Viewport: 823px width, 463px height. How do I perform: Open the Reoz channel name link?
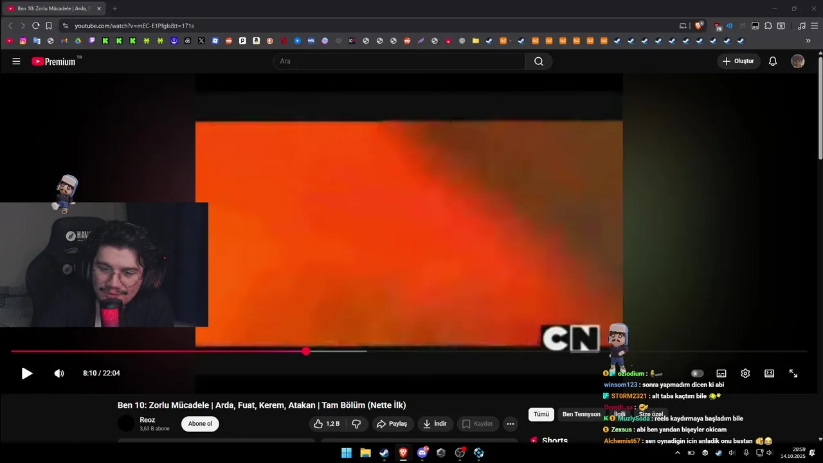tap(147, 420)
